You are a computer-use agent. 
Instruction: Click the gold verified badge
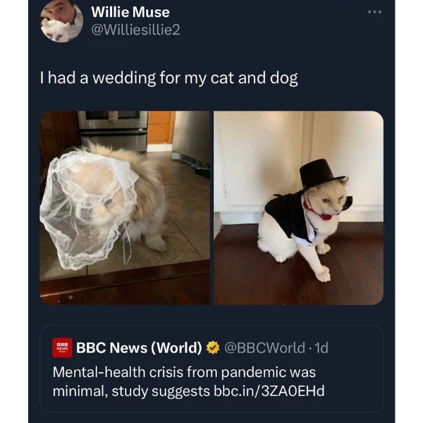point(213,348)
